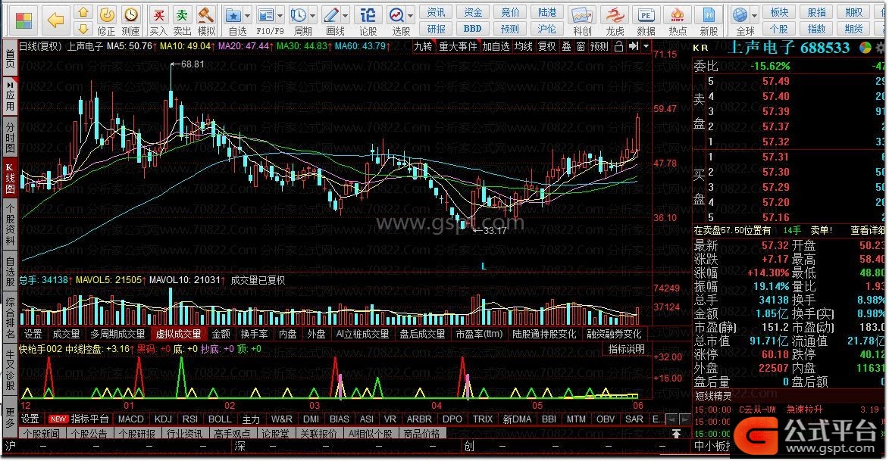This screenshot has height=461, width=889.
Task: Expand the 全球 dropdown arrow
Action: pos(754,16)
